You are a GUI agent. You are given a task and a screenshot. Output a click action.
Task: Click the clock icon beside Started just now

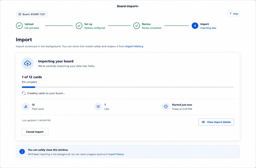(166, 107)
